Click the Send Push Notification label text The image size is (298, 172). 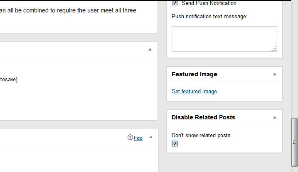(x=209, y=3)
